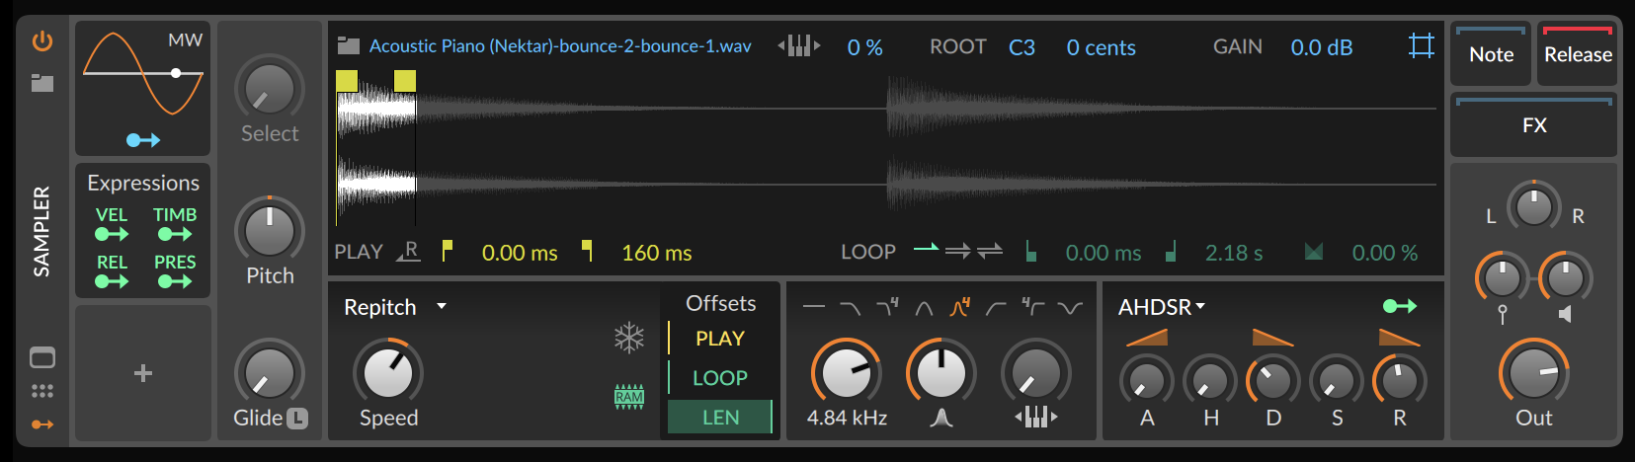The image size is (1635, 462).
Task: Toggle the device window view icon
Action: [42, 357]
